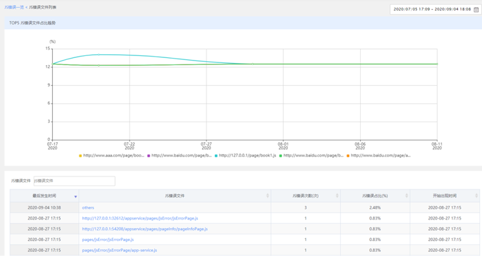Screen dimensions: 482x257
Task: Open the pages/jsError/jsErrorPage/app-service.js link
Action: tap(119, 251)
